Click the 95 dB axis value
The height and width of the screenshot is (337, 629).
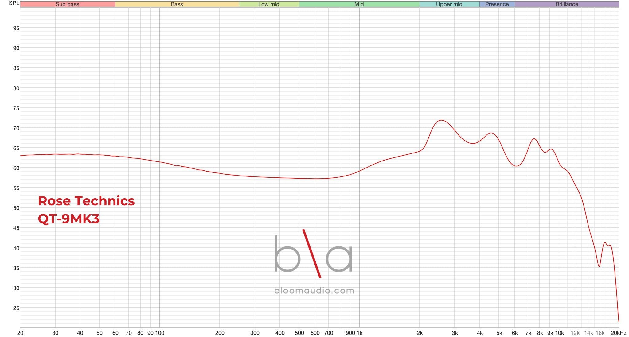coord(16,28)
